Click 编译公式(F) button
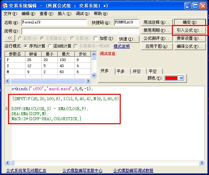Screen dimensions: 209x175 [190, 46]
